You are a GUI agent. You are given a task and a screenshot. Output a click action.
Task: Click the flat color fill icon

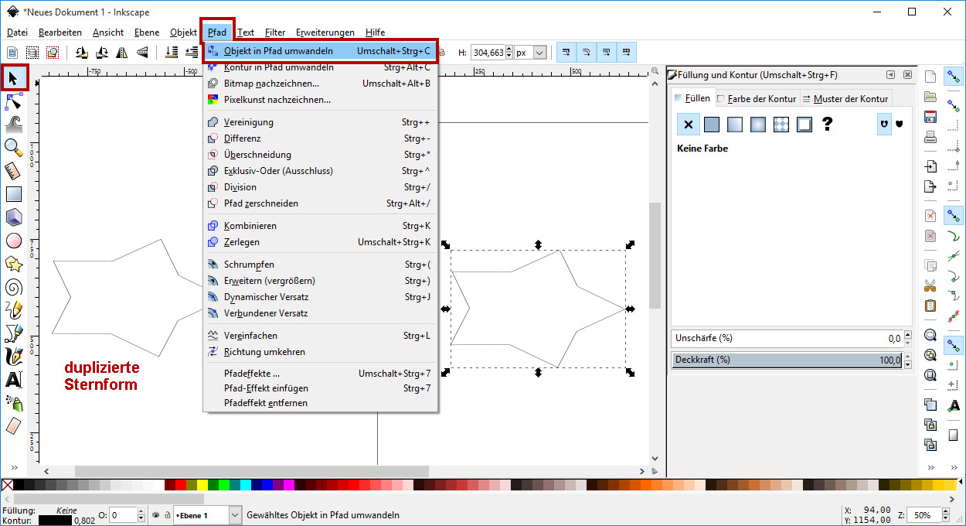(712, 125)
